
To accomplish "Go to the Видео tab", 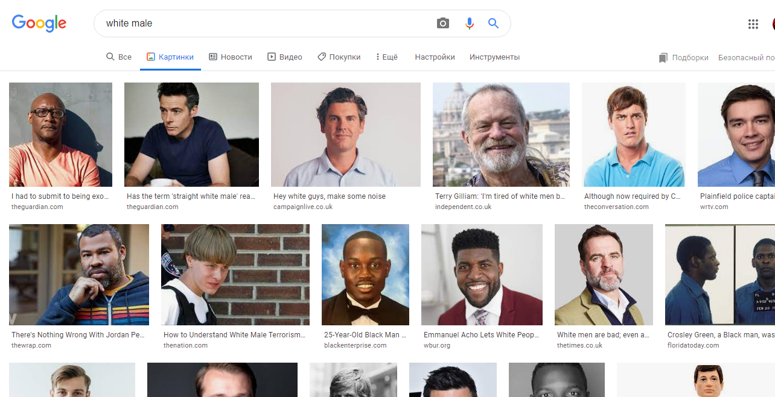I will coord(285,57).
